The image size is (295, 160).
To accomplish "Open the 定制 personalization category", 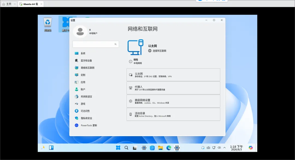I will pos(80,75).
